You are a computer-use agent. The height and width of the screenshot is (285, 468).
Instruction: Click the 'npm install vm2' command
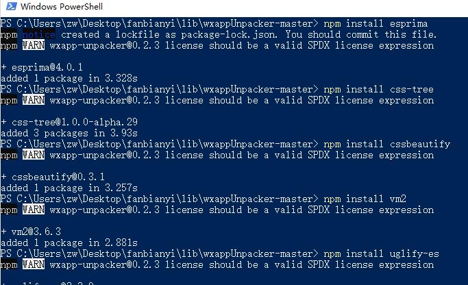pyautogui.click(x=364, y=199)
